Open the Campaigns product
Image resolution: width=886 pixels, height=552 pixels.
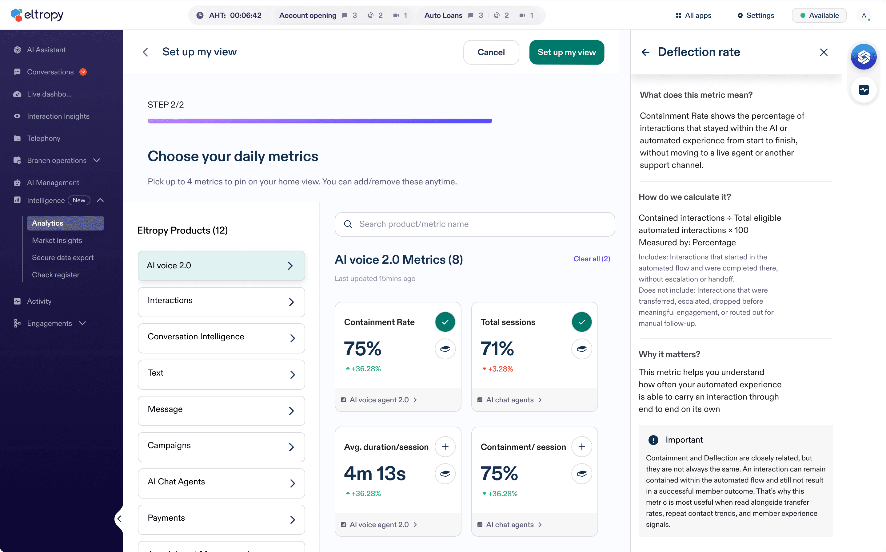[x=221, y=447]
